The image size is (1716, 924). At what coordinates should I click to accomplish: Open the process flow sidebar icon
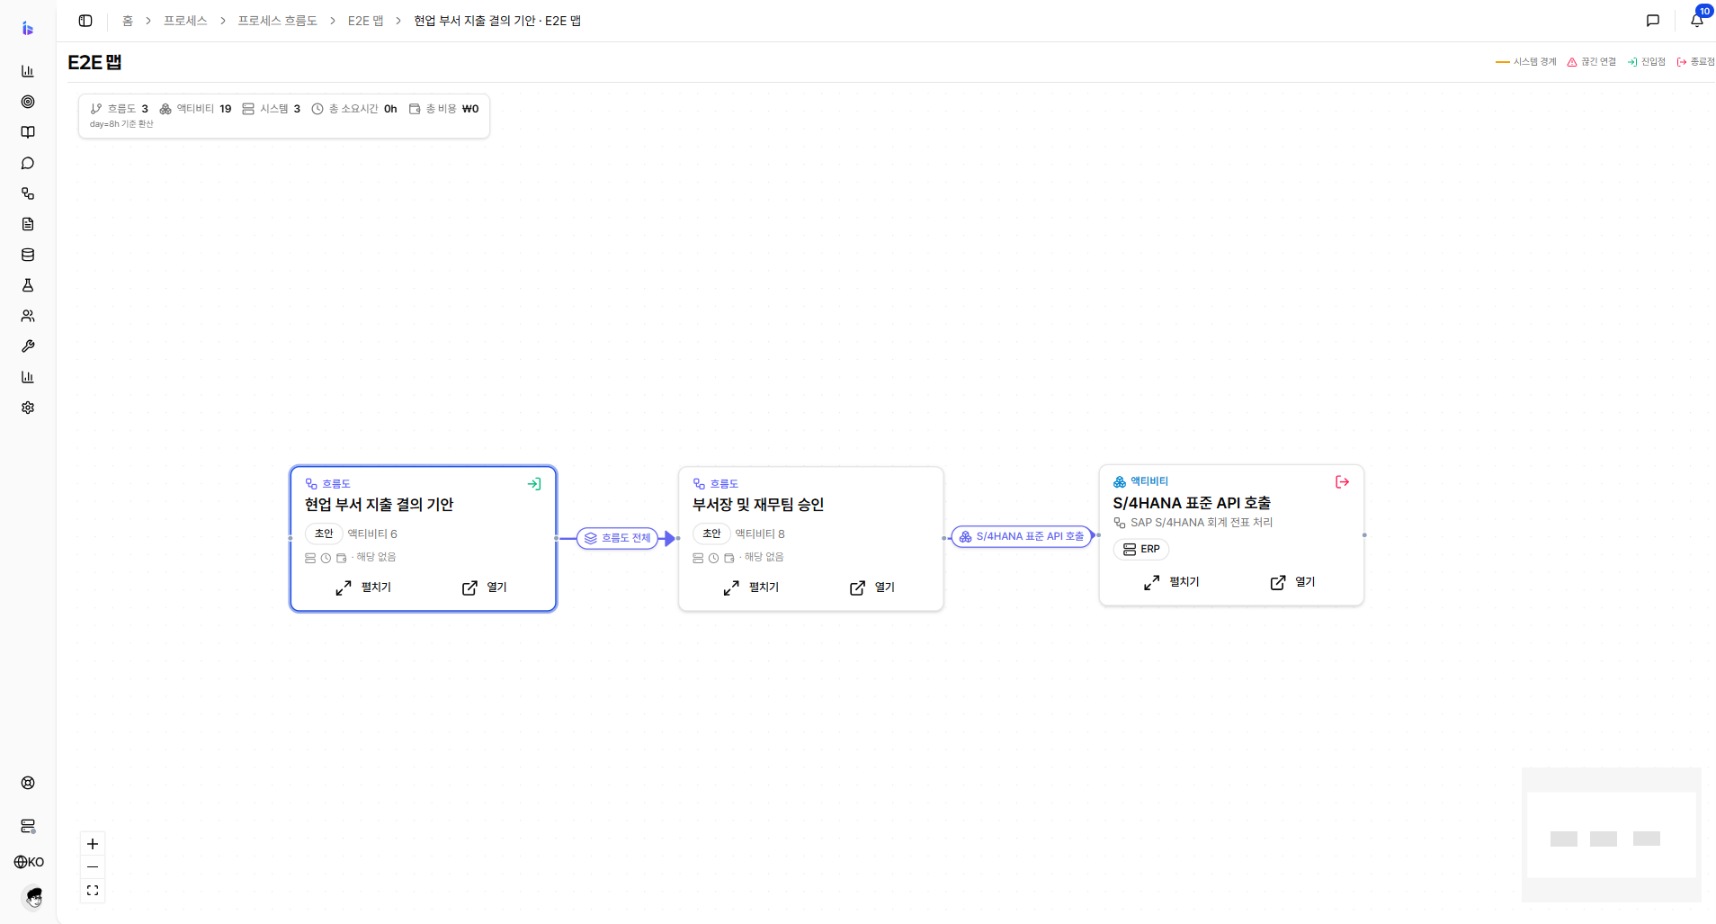(x=28, y=193)
